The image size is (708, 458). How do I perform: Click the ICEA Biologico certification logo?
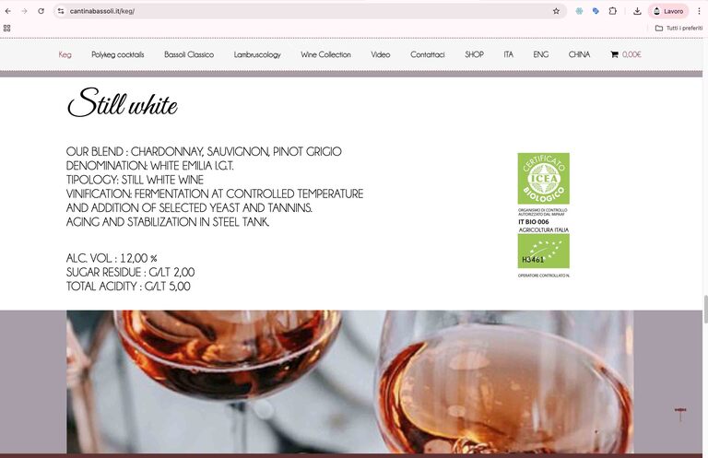pyautogui.click(x=544, y=178)
